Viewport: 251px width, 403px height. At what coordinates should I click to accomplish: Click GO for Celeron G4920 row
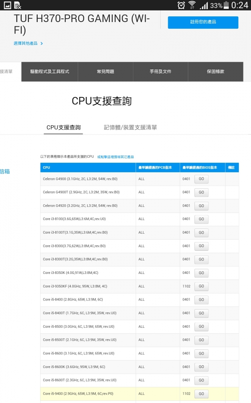click(201, 206)
